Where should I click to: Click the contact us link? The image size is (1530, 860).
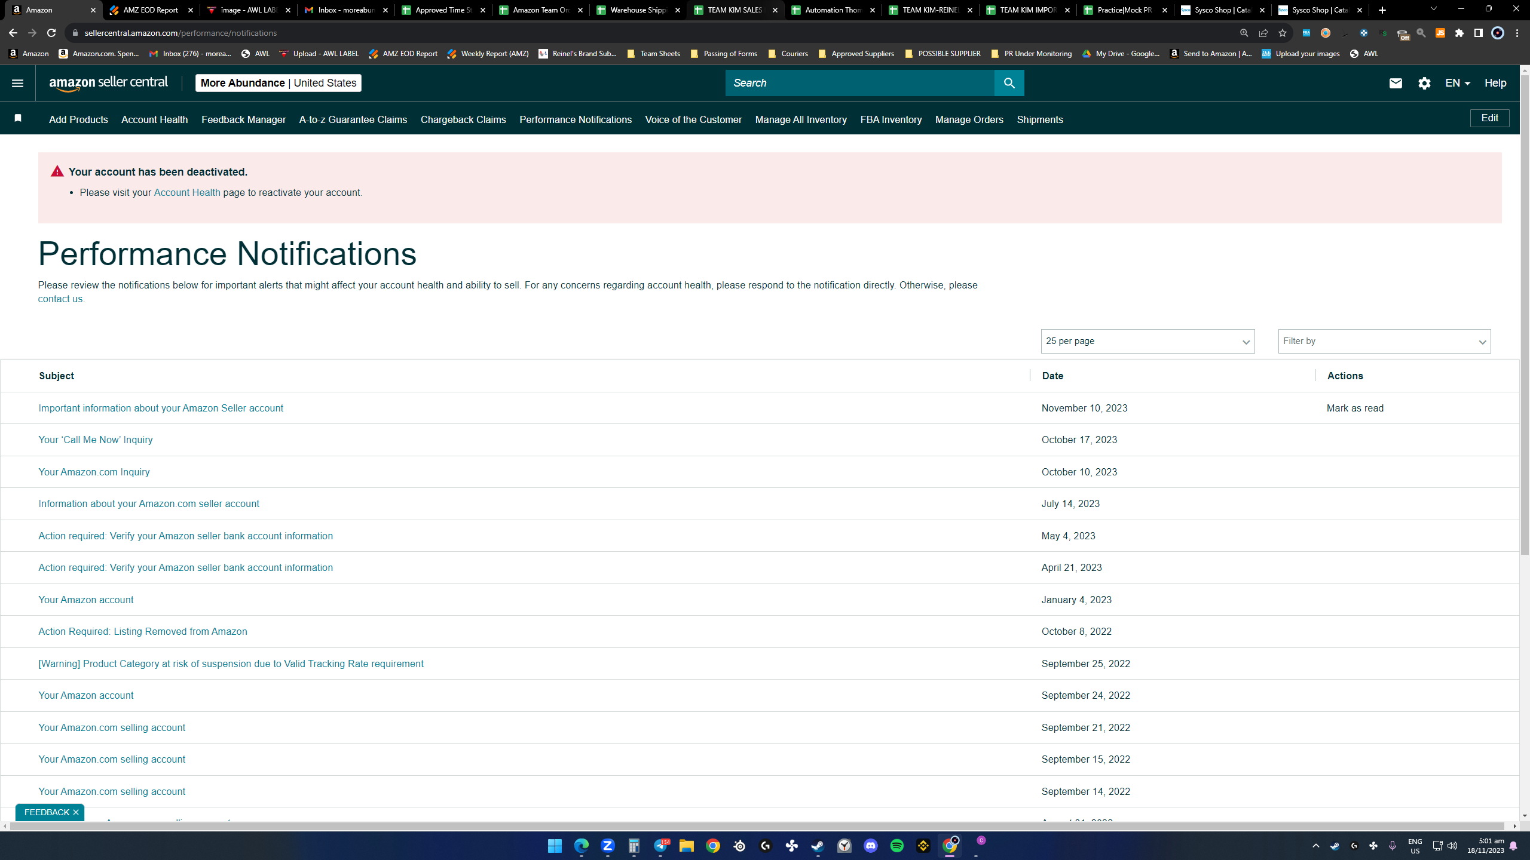pos(60,299)
